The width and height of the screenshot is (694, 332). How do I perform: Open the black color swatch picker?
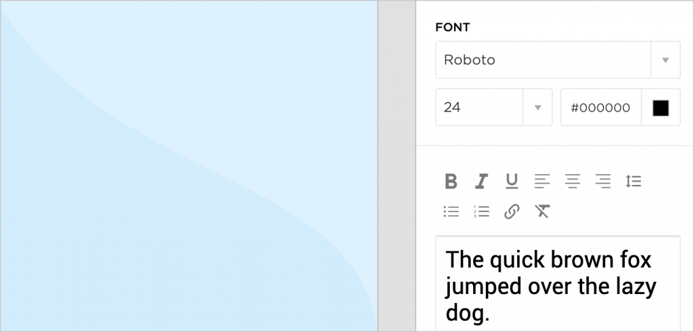coord(661,108)
